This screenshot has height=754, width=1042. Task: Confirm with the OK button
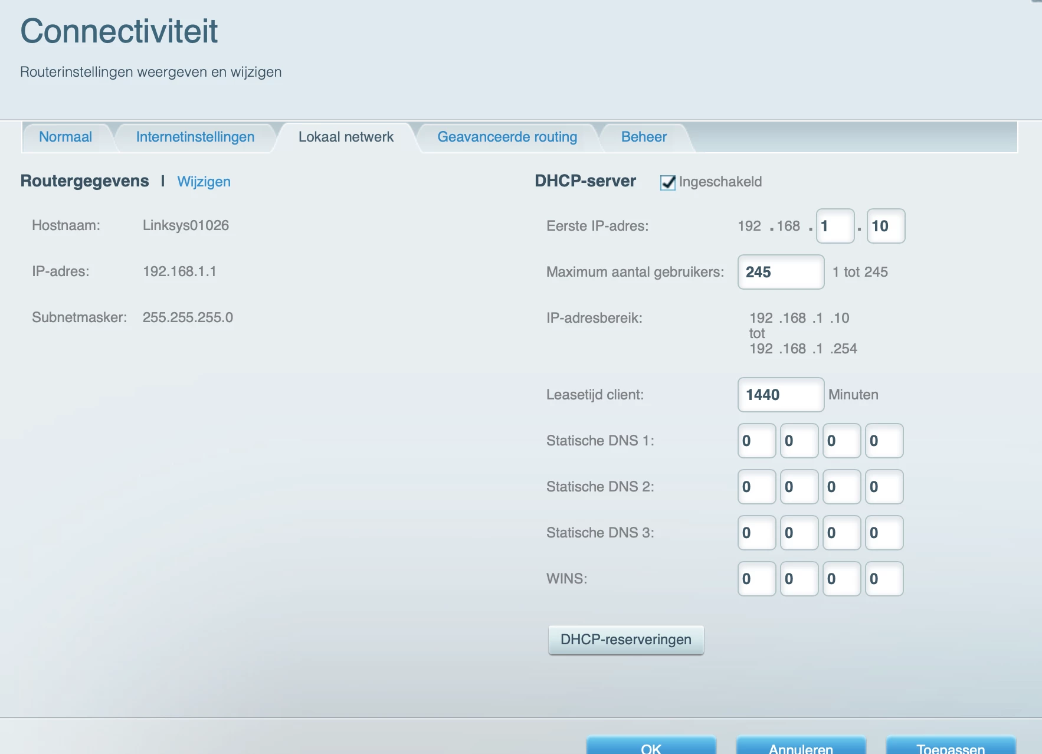click(651, 746)
